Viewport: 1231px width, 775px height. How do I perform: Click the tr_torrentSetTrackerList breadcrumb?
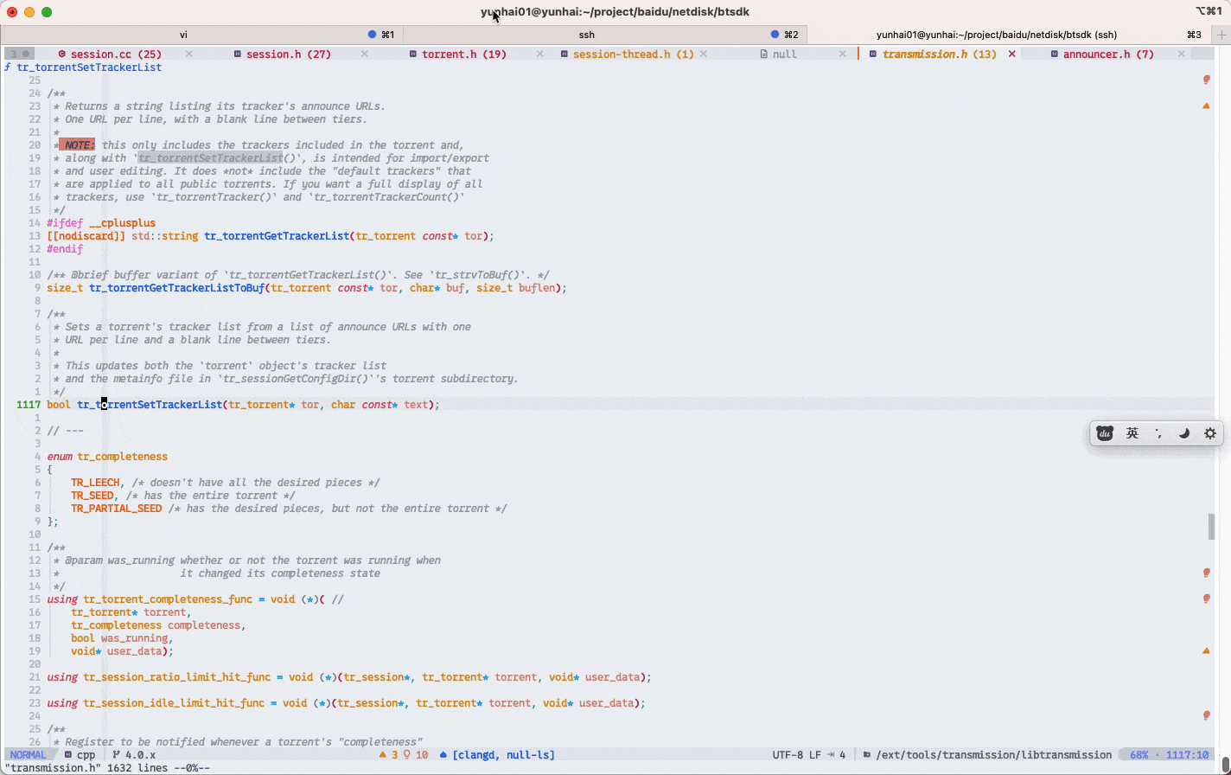89,67
